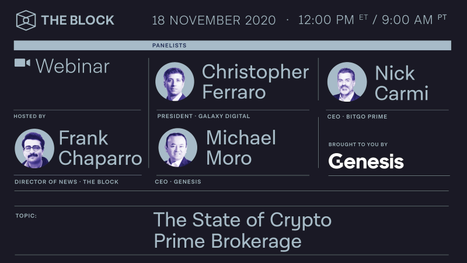Open Nick Carmi's profile picture
This screenshot has height=263, width=467.
pyautogui.click(x=347, y=82)
